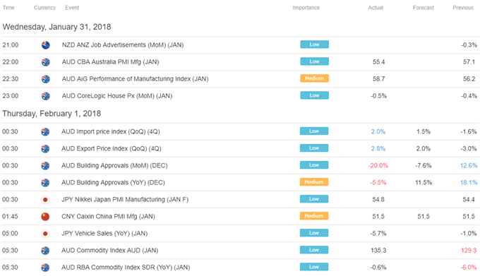Viewport: 480px width, 276px height.
Task: Click the Forecast column header
Action: [x=423, y=8]
